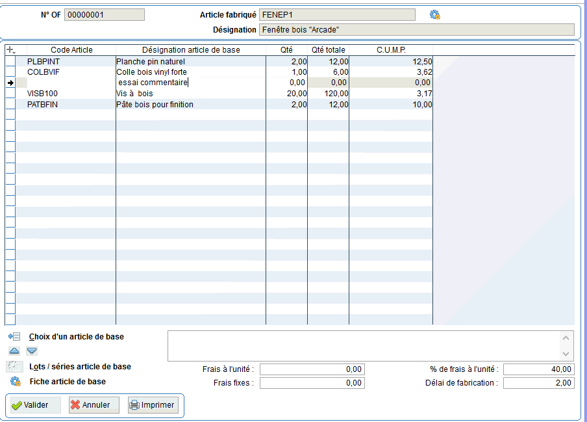Click the Article fabriqué field FENEP1
Viewport: 587px width, 422px height.
point(337,15)
